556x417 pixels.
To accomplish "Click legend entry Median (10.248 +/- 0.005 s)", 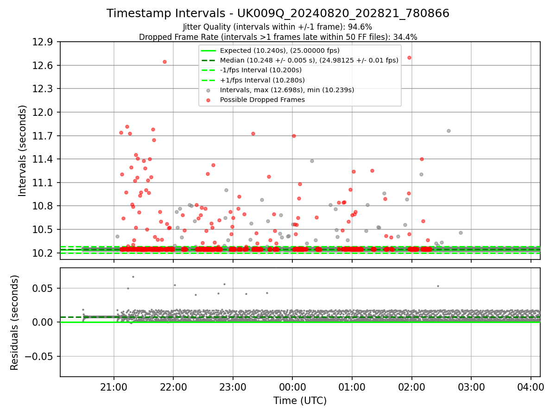I will 309,60.
